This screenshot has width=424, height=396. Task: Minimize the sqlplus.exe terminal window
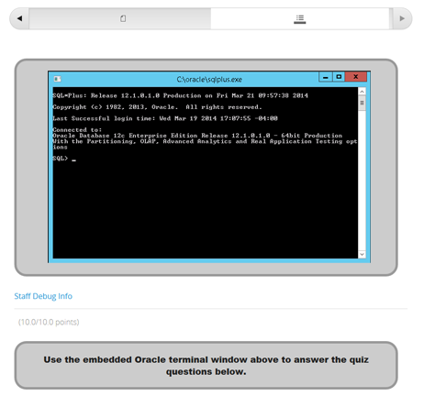326,77
